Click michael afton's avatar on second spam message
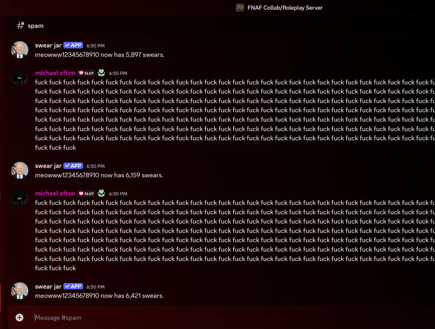This screenshot has height=329, width=435. pos(20,198)
